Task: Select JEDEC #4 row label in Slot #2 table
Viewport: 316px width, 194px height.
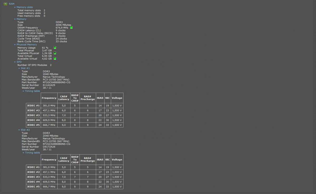Action: click(33, 182)
